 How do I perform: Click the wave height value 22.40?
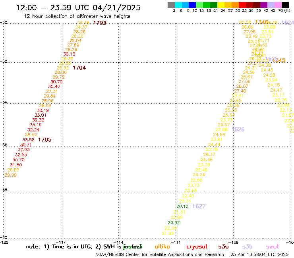coord(188,196)
